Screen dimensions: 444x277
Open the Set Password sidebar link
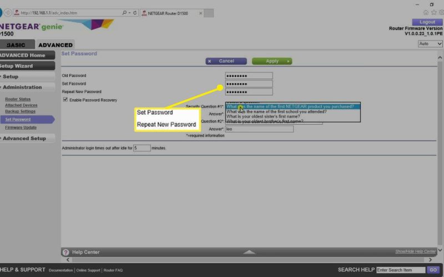[18, 119]
